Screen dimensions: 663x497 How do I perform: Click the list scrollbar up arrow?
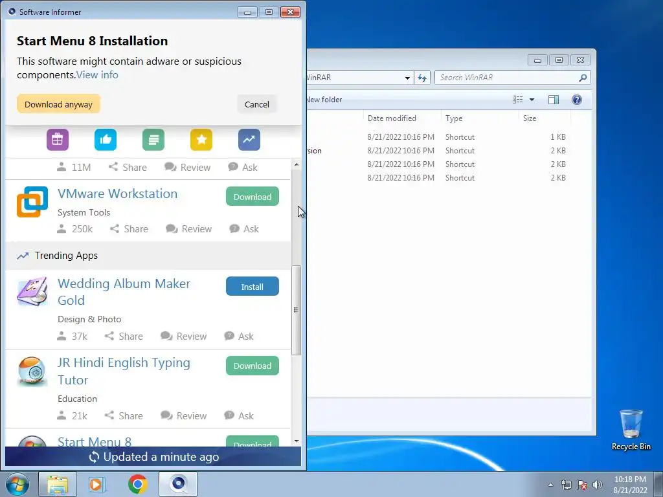297,164
